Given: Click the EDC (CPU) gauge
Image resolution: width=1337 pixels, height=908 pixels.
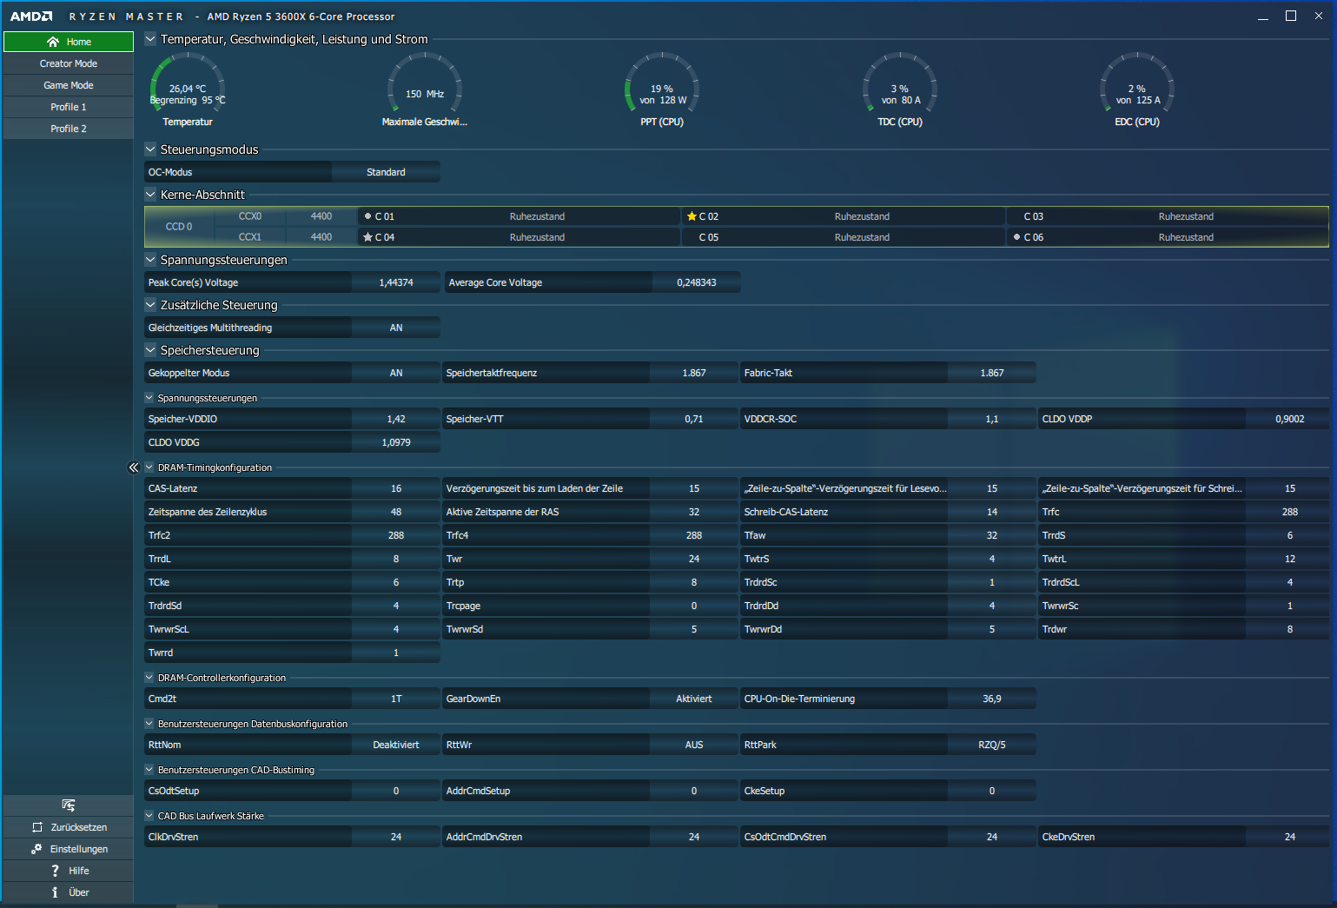Looking at the screenshot, I should tap(1137, 83).
